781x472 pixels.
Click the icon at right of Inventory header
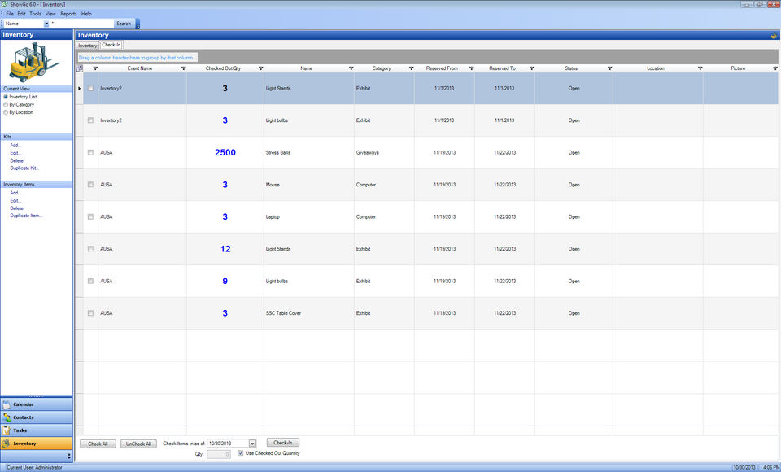774,35
